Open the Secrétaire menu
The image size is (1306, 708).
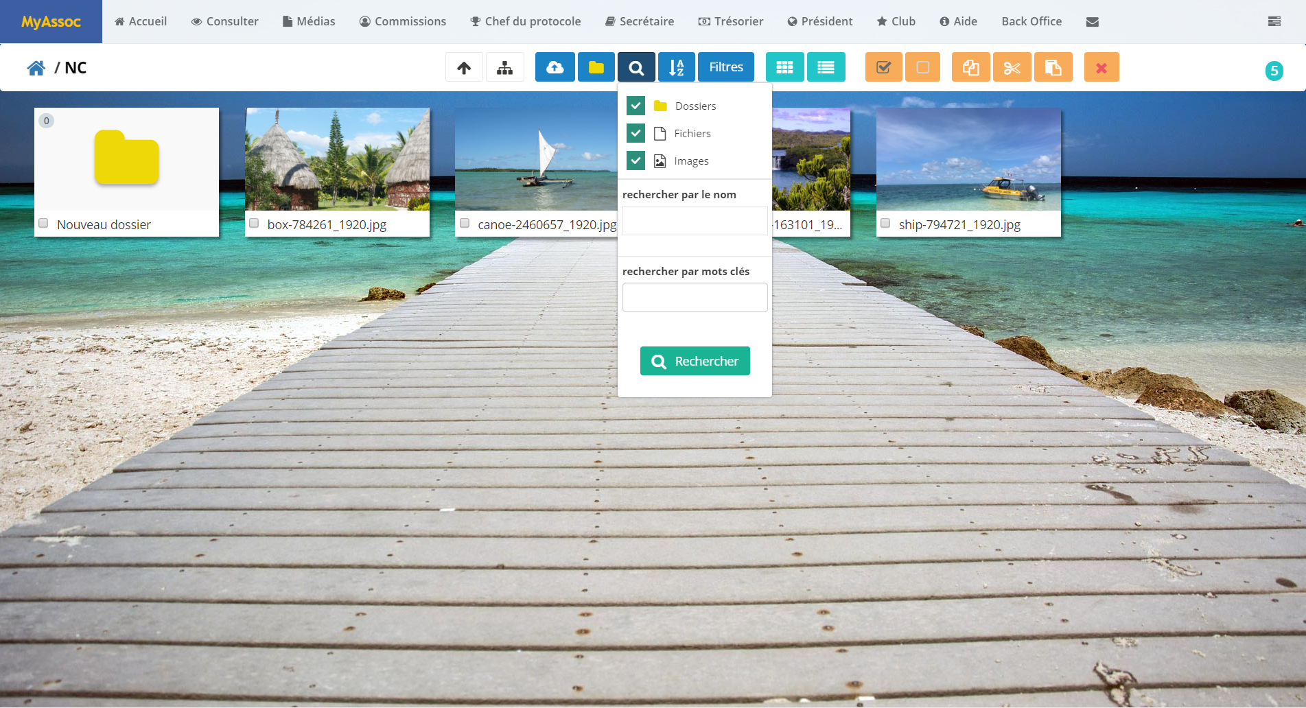640,21
